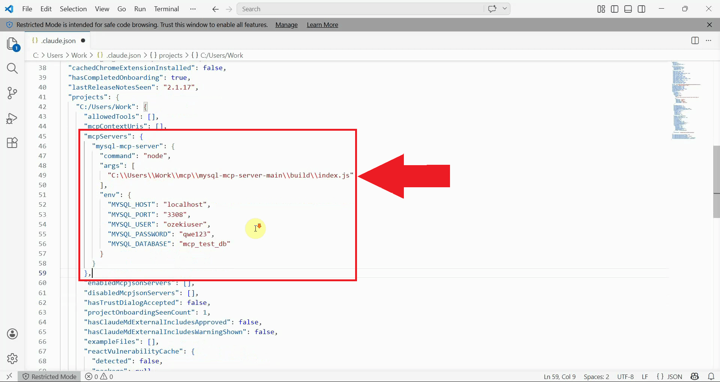Change end of line via LF
The image size is (720, 382).
pos(645,377)
